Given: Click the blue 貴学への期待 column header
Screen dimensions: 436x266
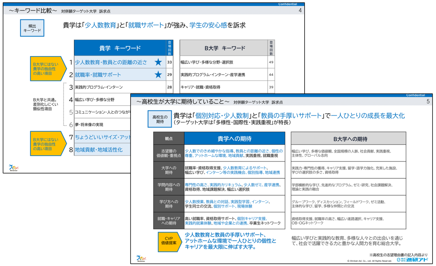Looking at the screenshot, I should pos(234,139).
